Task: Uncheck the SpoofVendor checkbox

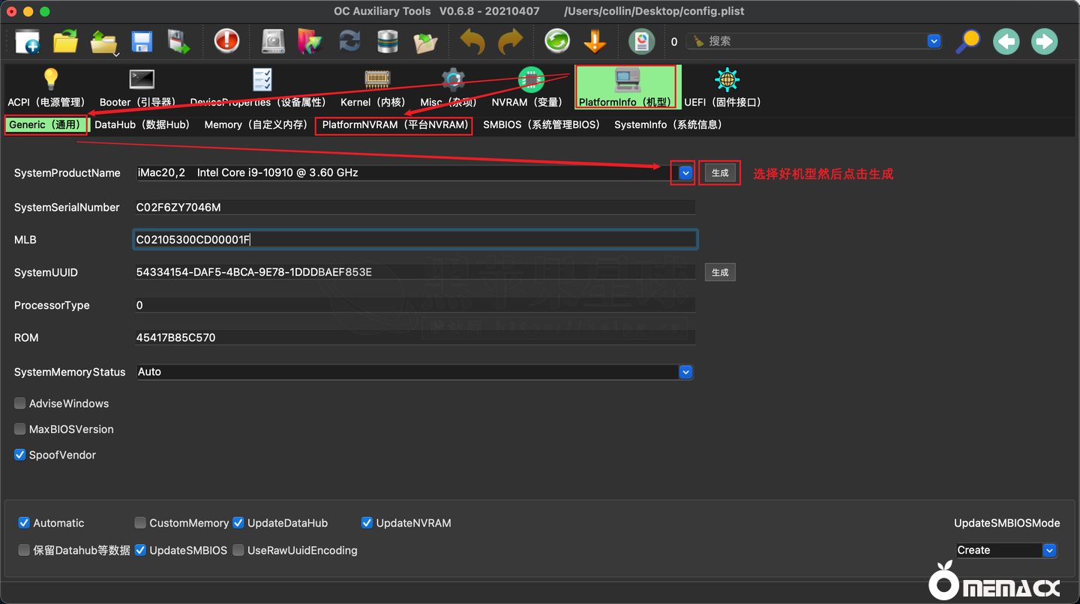Action: [x=20, y=455]
